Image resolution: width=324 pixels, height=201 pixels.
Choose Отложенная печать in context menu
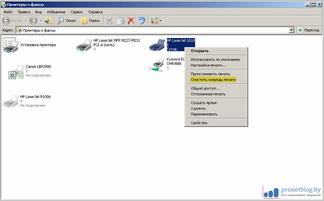pyautogui.click(x=216, y=94)
